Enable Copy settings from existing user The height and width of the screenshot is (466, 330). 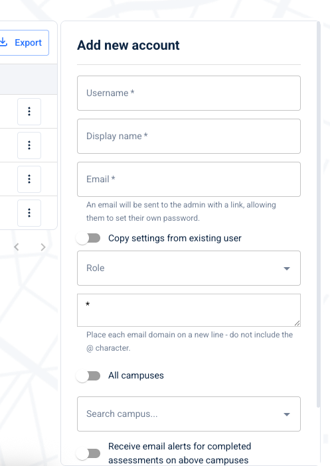coord(88,238)
